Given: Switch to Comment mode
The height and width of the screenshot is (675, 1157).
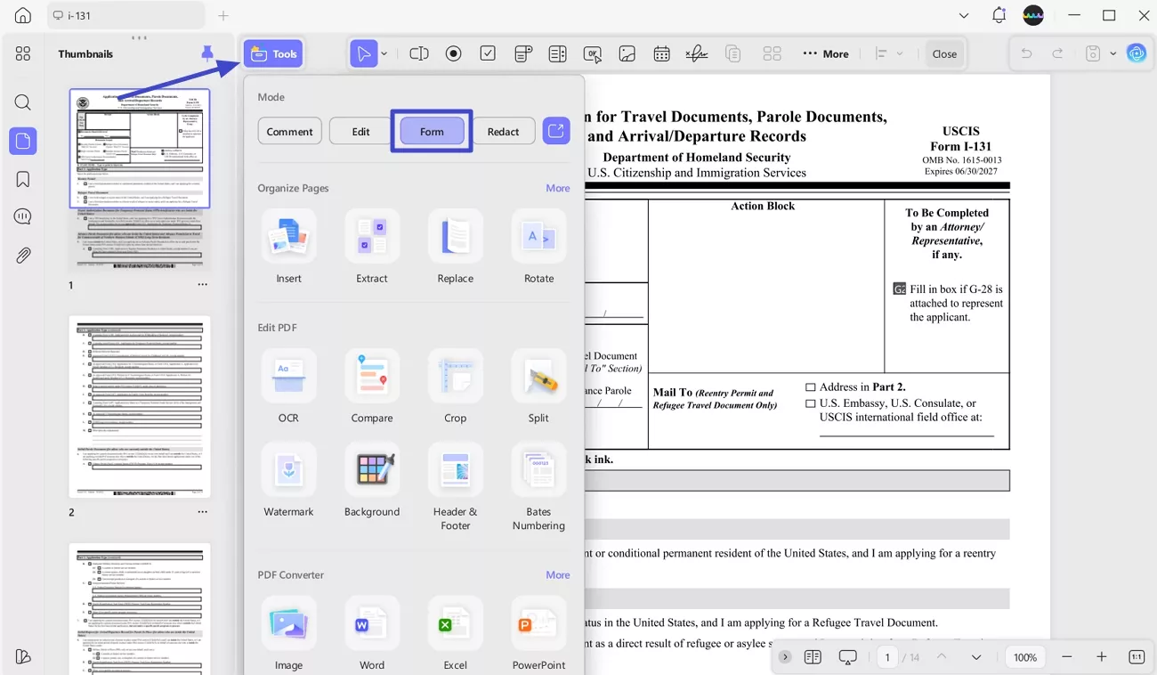Looking at the screenshot, I should point(289,131).
